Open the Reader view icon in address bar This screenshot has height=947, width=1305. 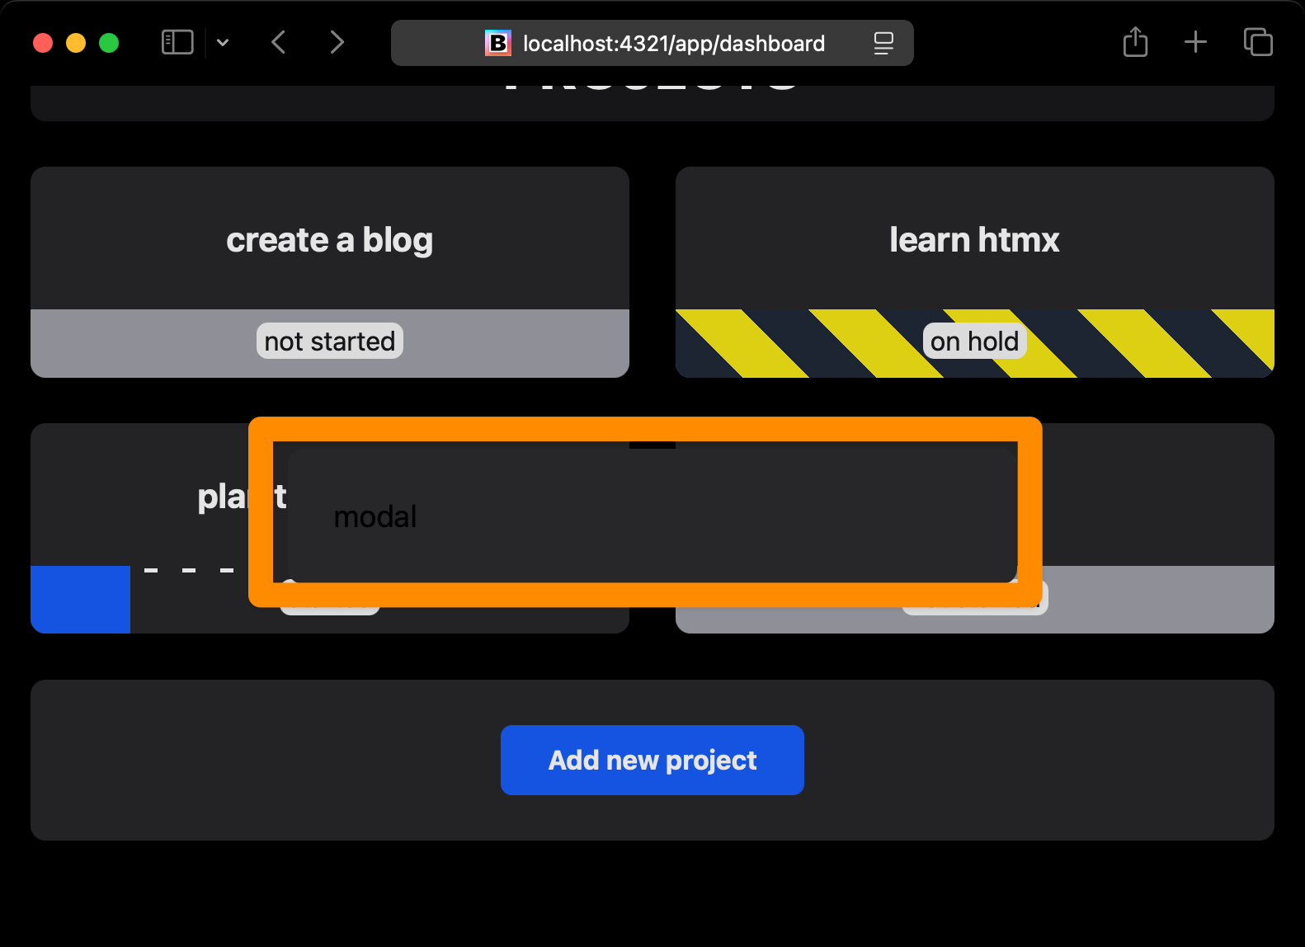point(883,43)
